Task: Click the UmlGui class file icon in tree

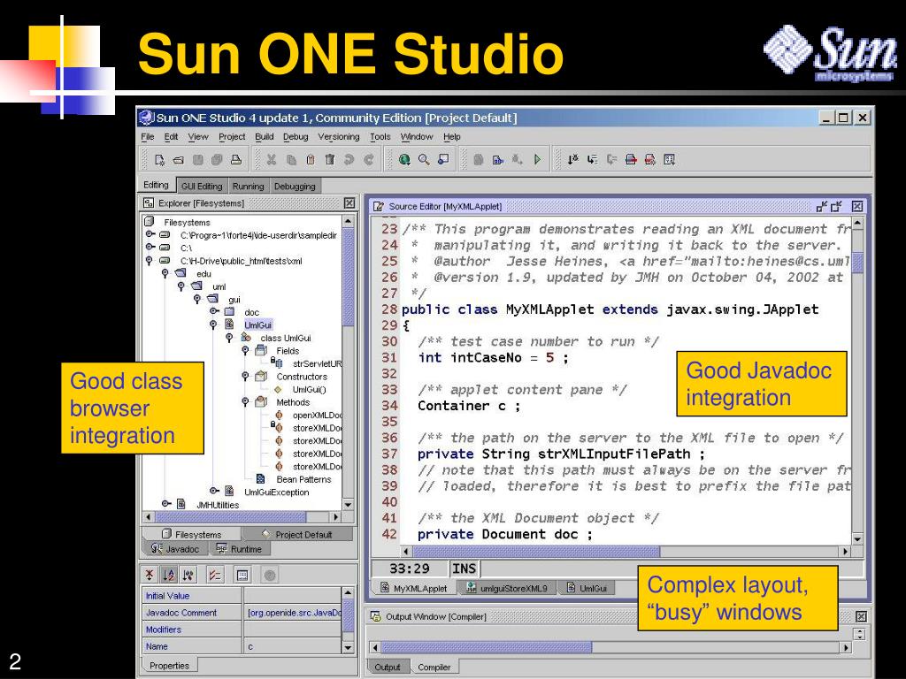Action: (x=229, y=324)
